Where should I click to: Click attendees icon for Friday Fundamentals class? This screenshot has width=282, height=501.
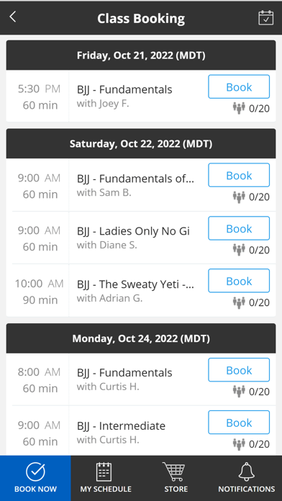239,108
